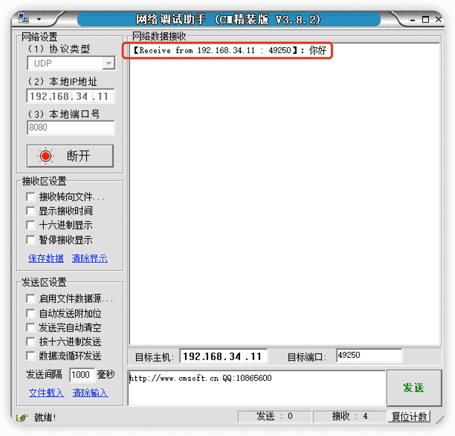The width and height of the screenshot is (455, 436).
Task: Click the target host IP field
Action: coord(223,356)
